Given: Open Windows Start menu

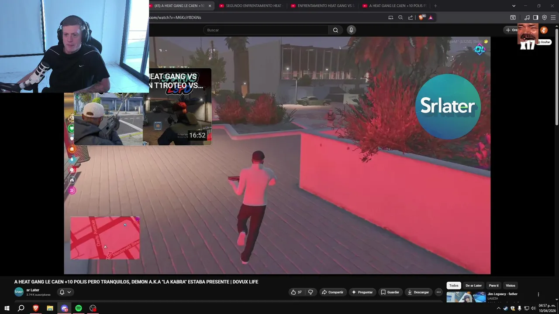Looking at the screenshot, I should click(x=7, y=308).
